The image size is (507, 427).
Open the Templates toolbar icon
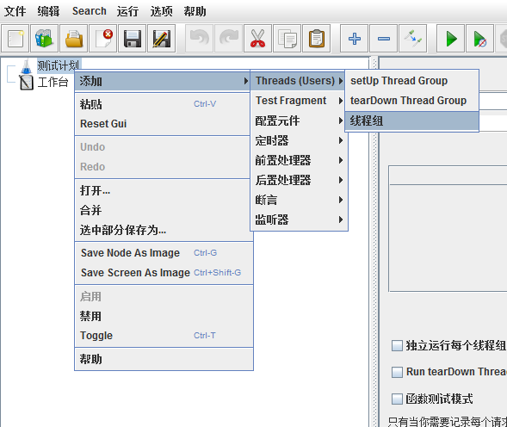click(x=44, y=39)
